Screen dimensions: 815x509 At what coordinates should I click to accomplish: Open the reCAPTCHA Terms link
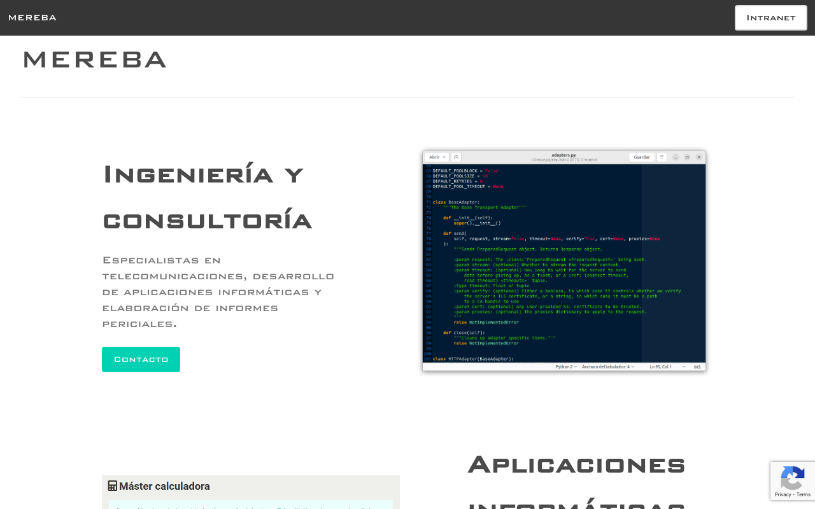804,494
